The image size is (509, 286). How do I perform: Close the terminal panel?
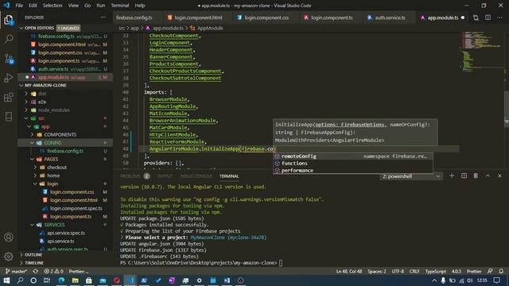pyautogui.click(x=499, y=176)
